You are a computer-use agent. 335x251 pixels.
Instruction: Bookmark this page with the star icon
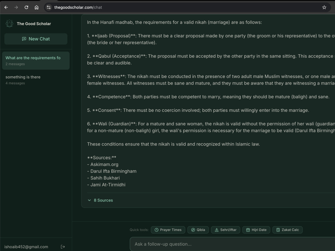click(x=324, y=7)
